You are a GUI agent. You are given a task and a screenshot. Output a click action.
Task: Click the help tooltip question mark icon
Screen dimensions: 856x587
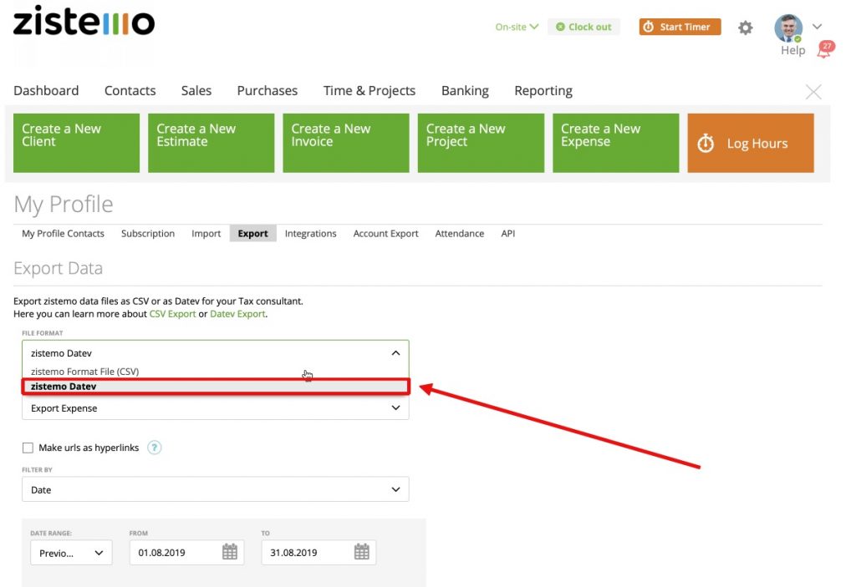pos(154,448)
